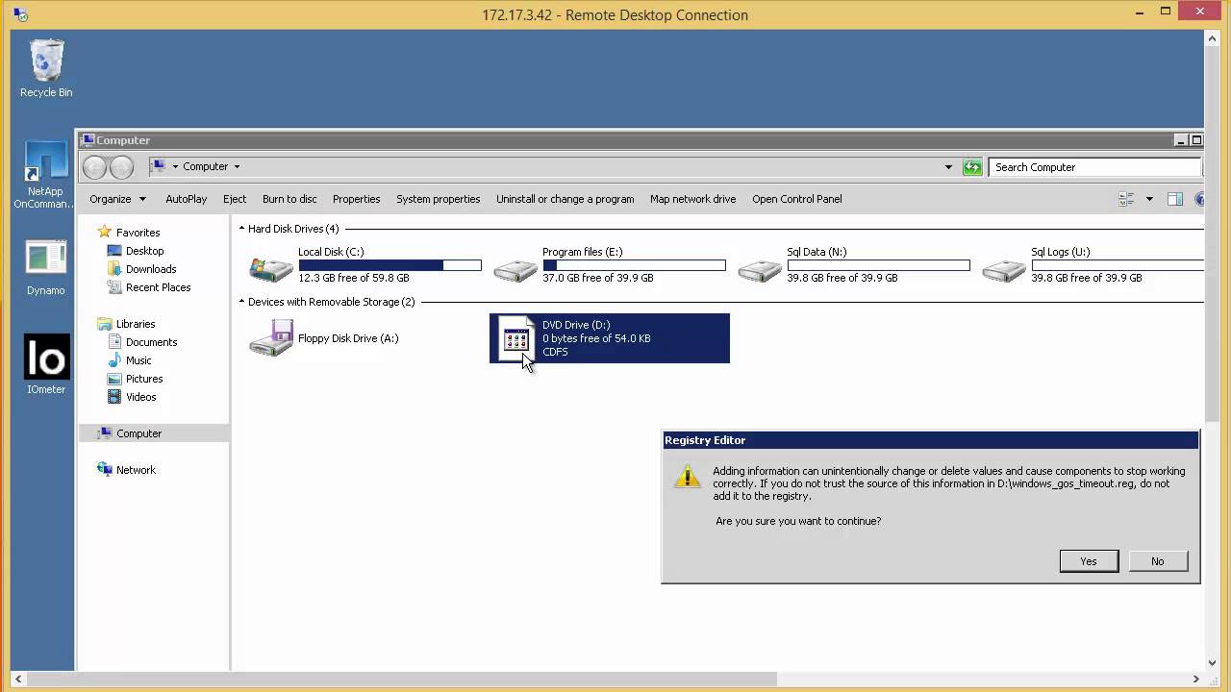Click Eject in the toolbar

[x=235, y=199]
